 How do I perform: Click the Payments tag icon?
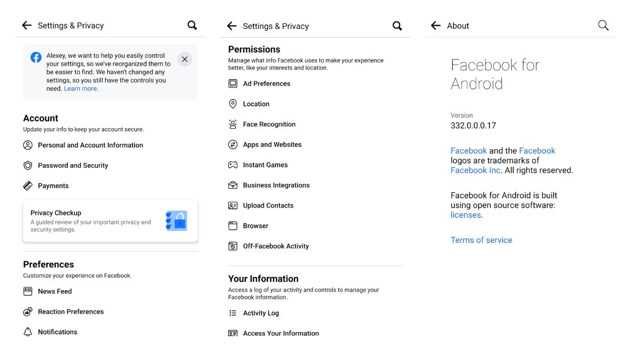pyautogui.click(x=28, y=185)
